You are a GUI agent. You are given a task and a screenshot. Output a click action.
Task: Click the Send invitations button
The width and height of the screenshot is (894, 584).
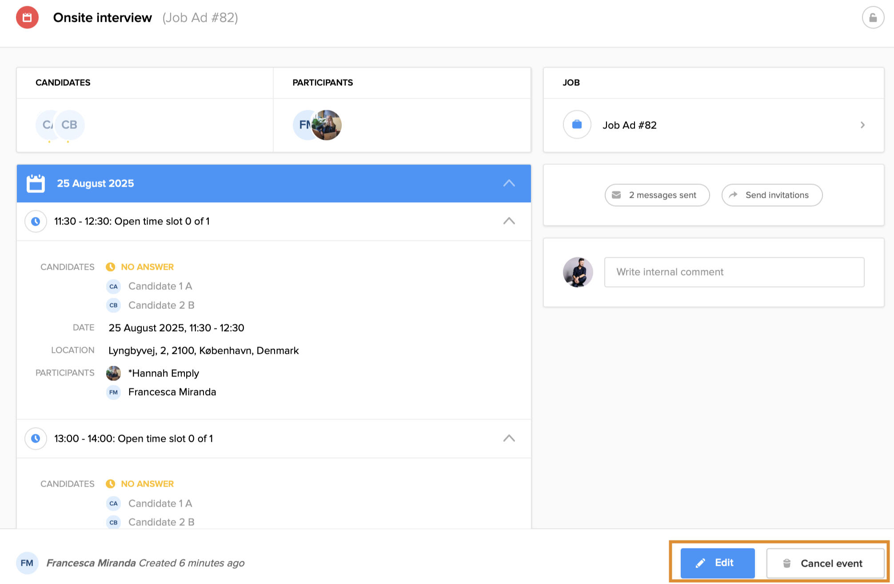(772, 195)
